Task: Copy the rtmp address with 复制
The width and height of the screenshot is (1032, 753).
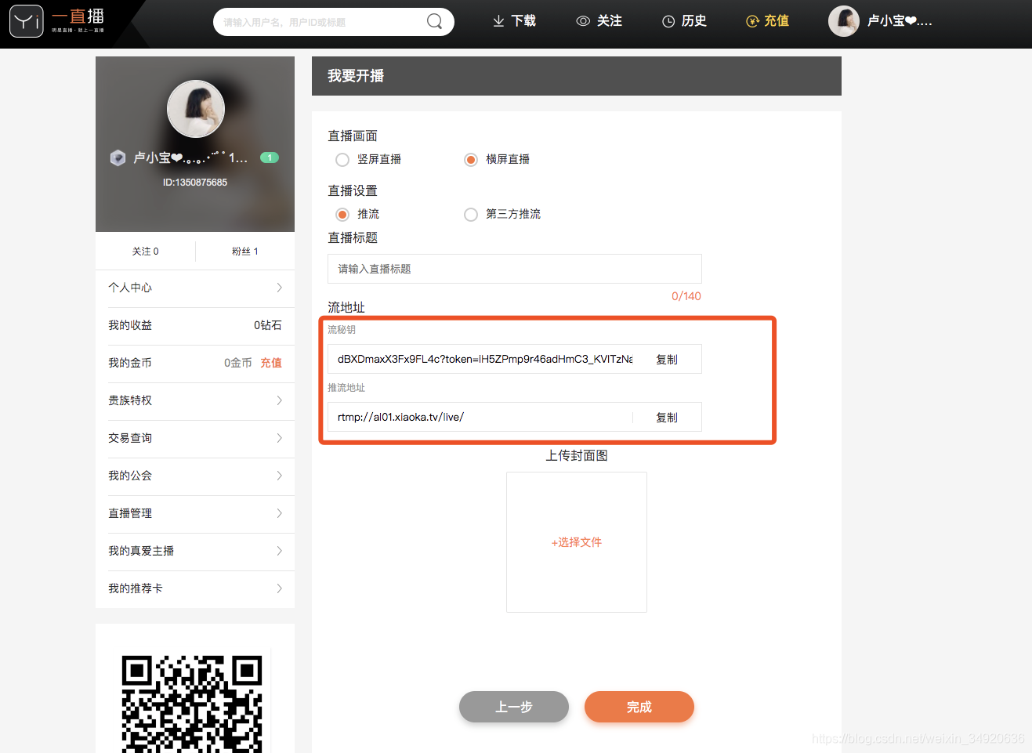Action: coord(667,418)
